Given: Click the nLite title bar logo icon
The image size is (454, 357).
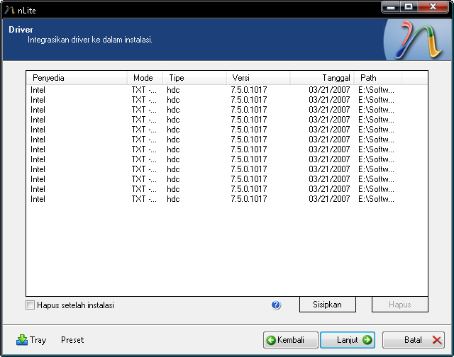Looking at the screenshot, I should 9,11.
